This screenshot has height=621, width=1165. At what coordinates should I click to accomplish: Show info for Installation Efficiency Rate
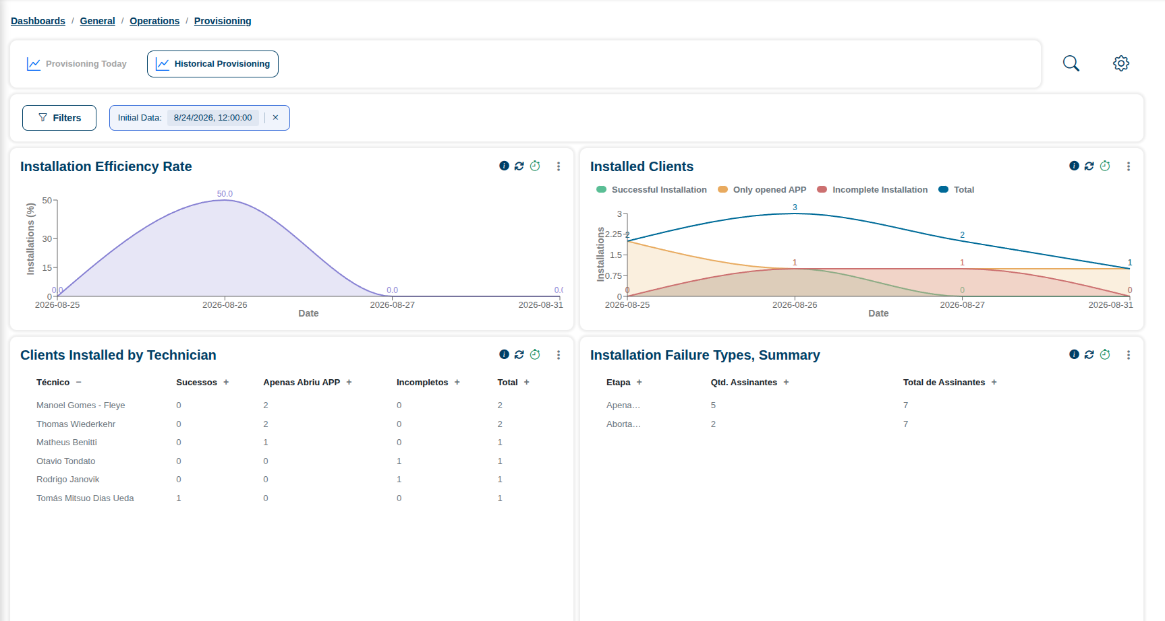pyautogui.click(x=504, y=166)
